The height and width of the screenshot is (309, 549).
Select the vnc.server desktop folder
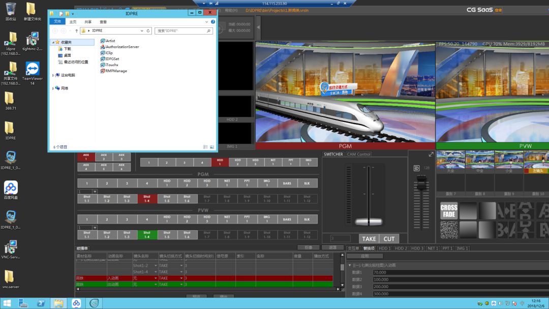[11, 279]
